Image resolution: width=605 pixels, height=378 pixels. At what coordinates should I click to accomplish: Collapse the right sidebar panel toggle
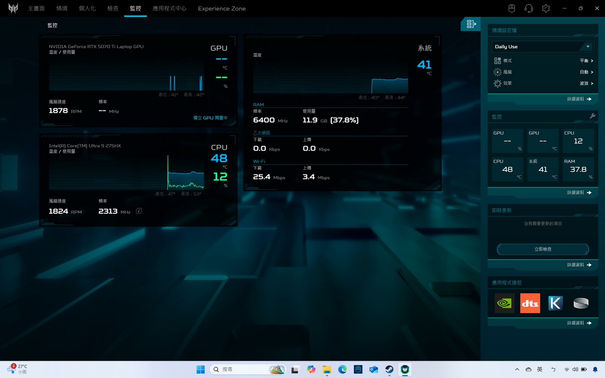click(x=471, y=24)
